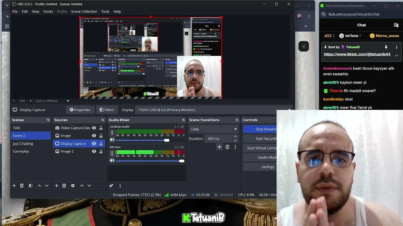Move scene up with Scenes up arrow
Viewport: 403px width, 226px height.
(39, 186)
